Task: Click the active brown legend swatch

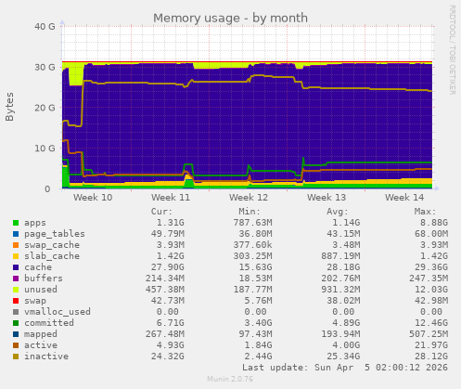Action: [x=16, y=345]
